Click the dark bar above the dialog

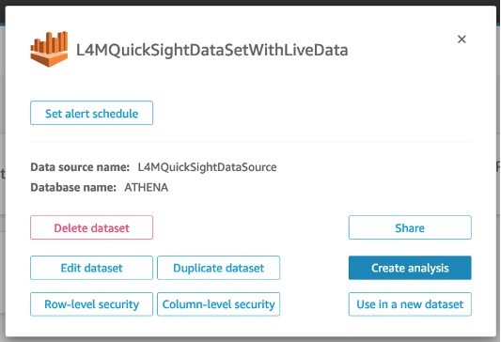click(x=250, y=3)
